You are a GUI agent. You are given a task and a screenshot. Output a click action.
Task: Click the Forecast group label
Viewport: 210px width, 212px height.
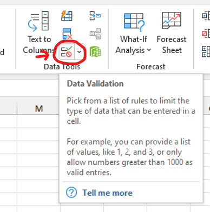[151, 67]
